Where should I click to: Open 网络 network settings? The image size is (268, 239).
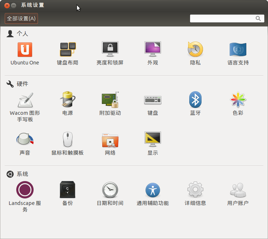click(x=110, y=144)
